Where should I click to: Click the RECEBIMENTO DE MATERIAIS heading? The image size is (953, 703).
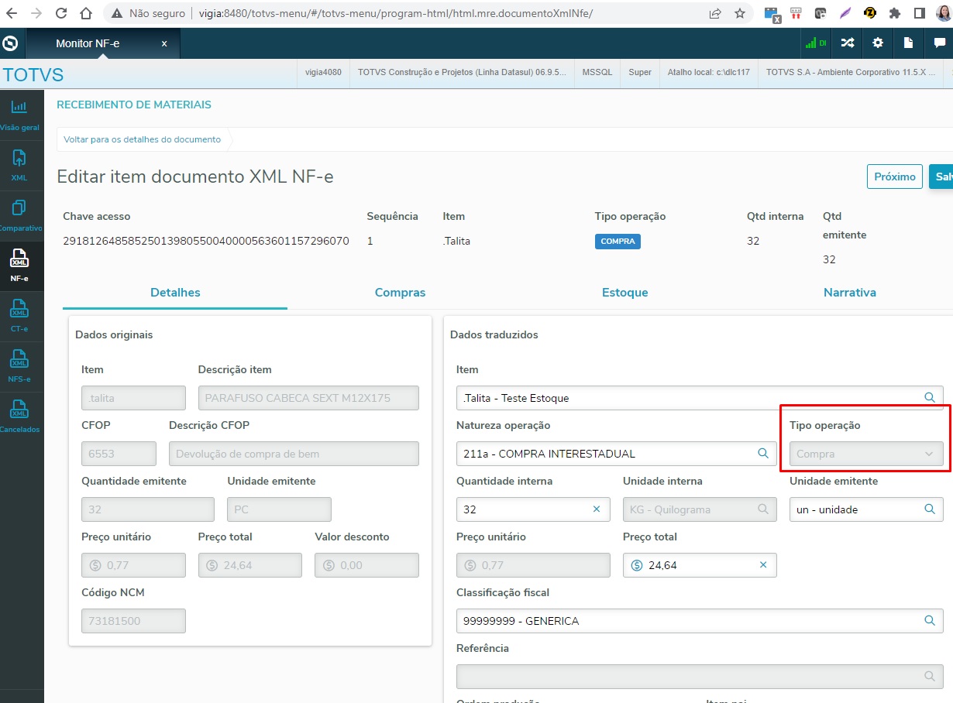click(134, 105)
